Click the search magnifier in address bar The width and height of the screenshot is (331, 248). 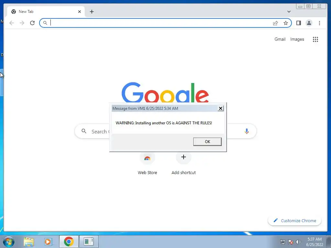pos(45,23)
